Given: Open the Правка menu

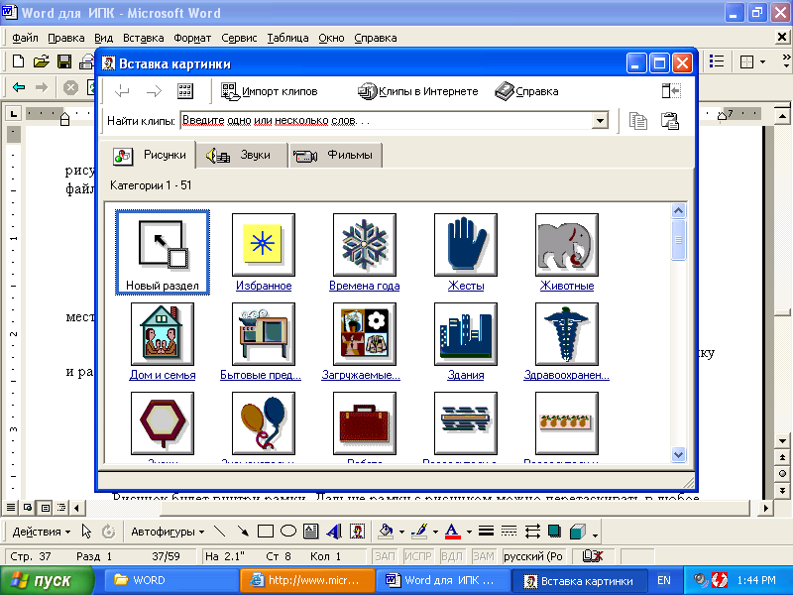Looking at the screenshot, I should point(65,38).
